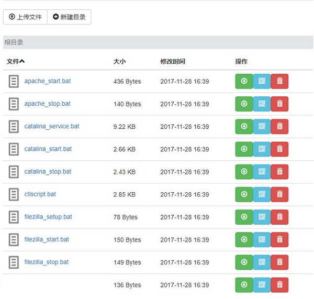Download catalina_start.bat with green icon
The width and height of the screenshot is (314, 299).
[x=244, y=149]
